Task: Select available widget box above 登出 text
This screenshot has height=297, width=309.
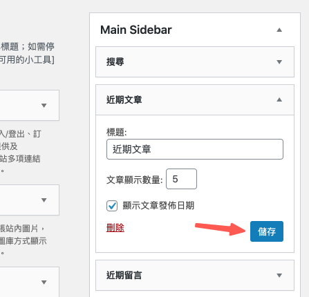Action: coord(30,106)
